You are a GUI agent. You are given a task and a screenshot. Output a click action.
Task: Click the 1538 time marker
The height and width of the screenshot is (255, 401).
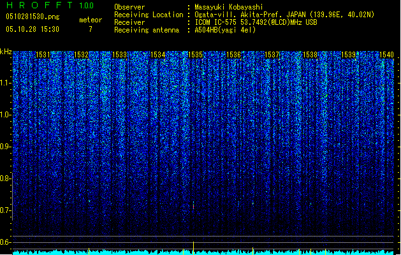point(310,55)
